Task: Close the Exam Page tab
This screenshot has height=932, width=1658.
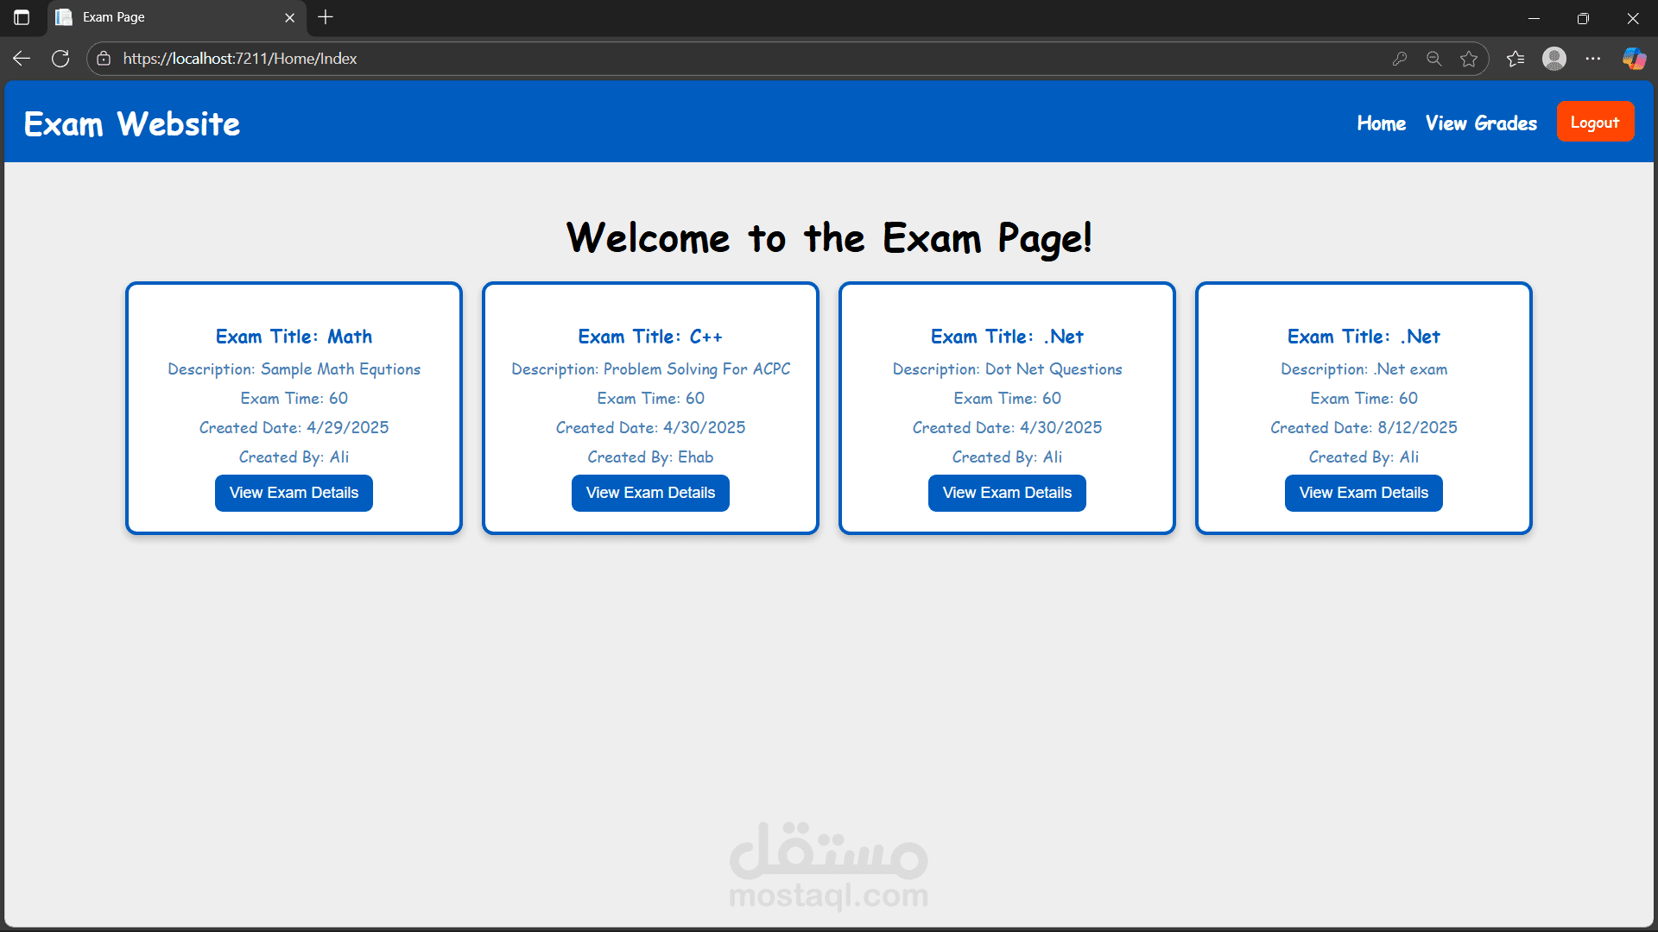Action: tap(290, 17)
